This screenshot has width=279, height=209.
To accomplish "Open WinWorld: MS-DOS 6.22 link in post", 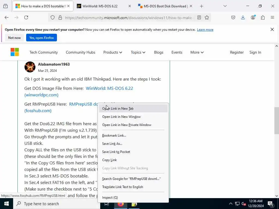I will 109,88.
